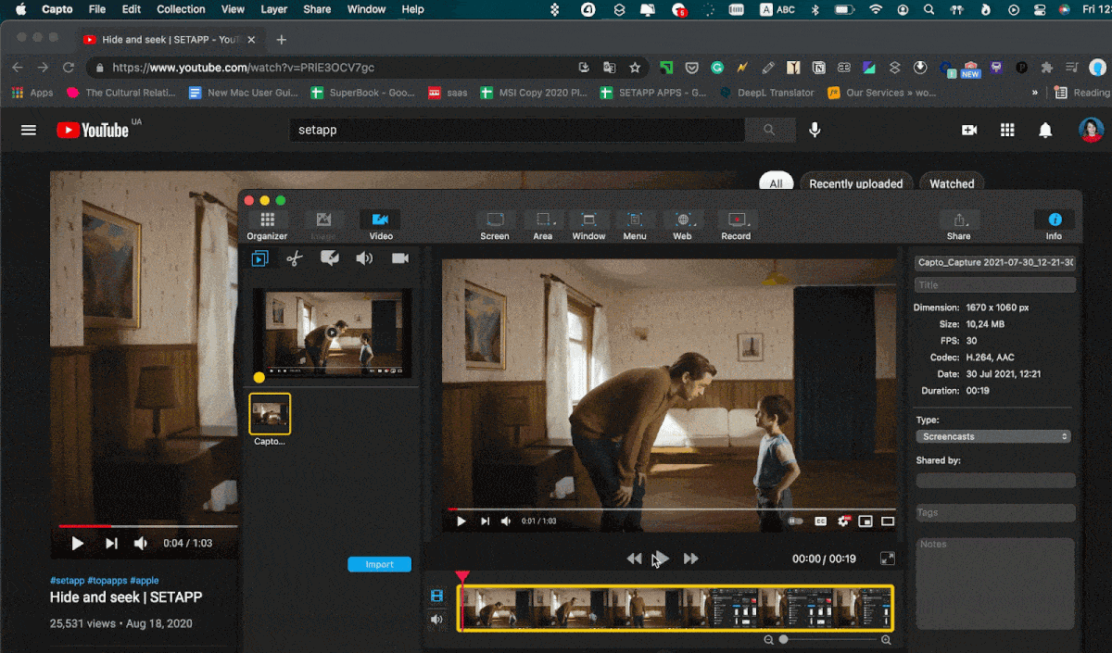
Task: Click the browser address bar URL
Action: coord(243,68)
